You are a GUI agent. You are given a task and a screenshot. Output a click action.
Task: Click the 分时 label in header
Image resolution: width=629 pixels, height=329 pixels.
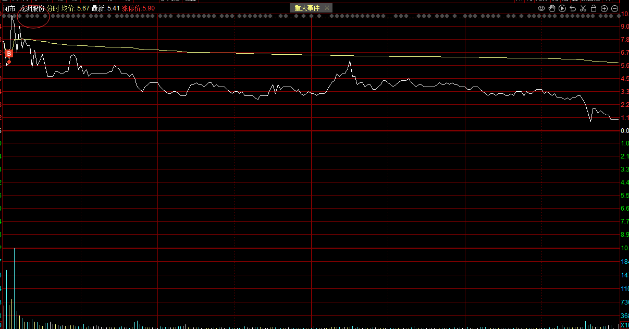[53, 9]
